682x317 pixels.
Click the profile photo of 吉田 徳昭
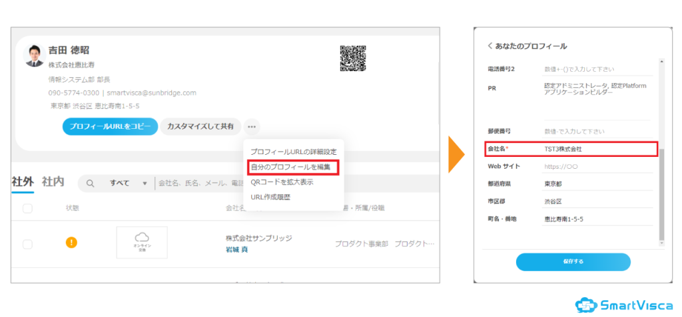[x=35, y=56]
